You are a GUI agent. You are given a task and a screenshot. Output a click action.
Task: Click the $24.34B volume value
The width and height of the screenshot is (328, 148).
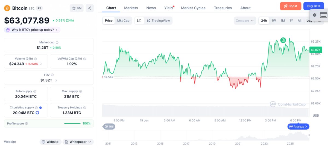point(17,64)
